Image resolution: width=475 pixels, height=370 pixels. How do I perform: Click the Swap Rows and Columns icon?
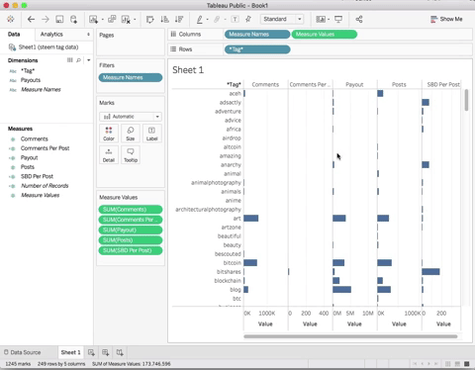point(150,19)
